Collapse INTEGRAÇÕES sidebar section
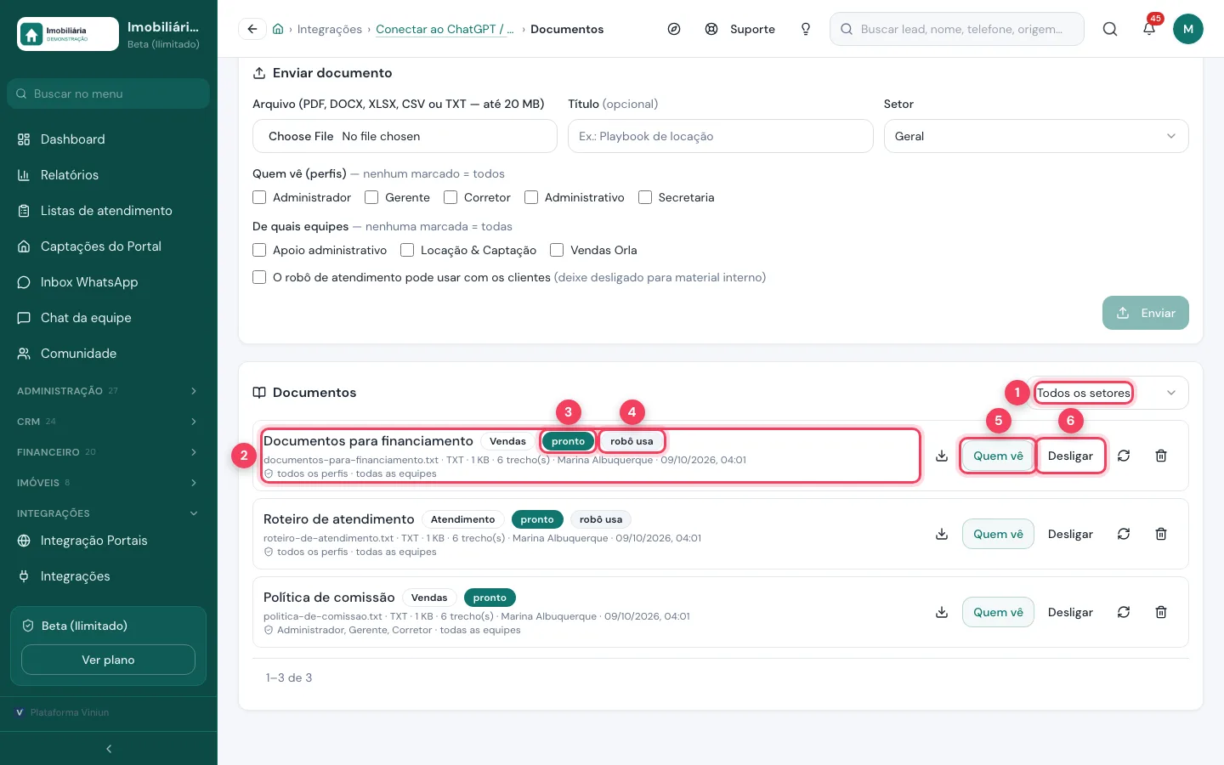Image resolution: width=1224 pixels, height=765 pixels. (109, 513)
